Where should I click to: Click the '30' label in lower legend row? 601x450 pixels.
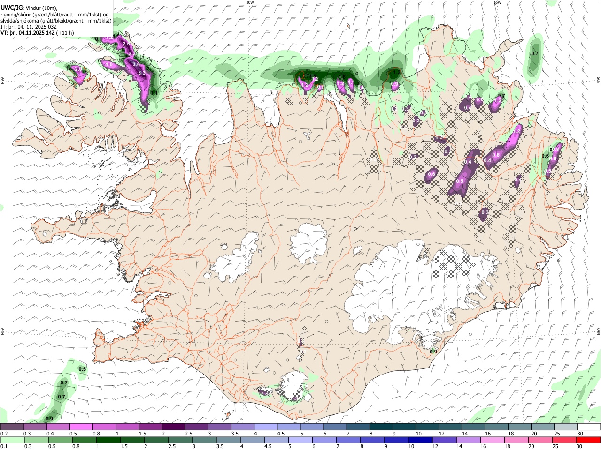[x=580, y=447]
